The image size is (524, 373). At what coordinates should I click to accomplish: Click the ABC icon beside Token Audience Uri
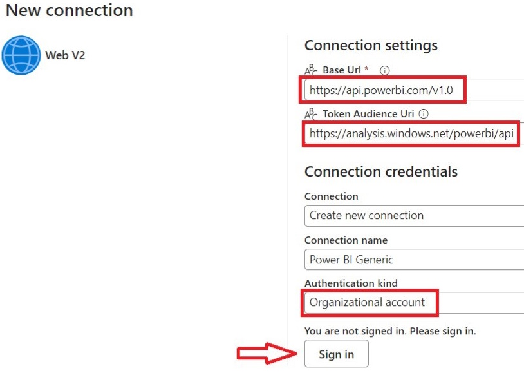coord(310,113)
